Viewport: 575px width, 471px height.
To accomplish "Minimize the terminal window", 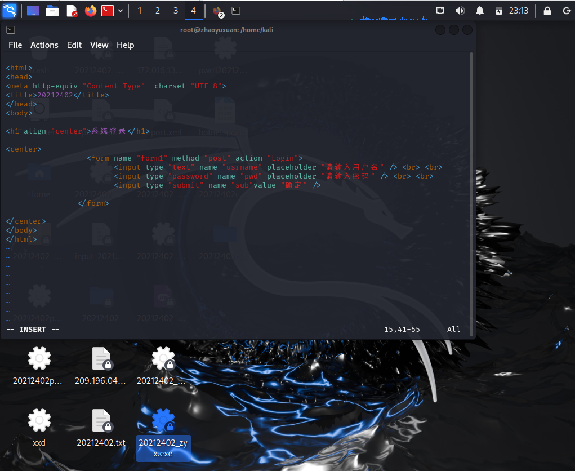I will (x=440, y=30).
